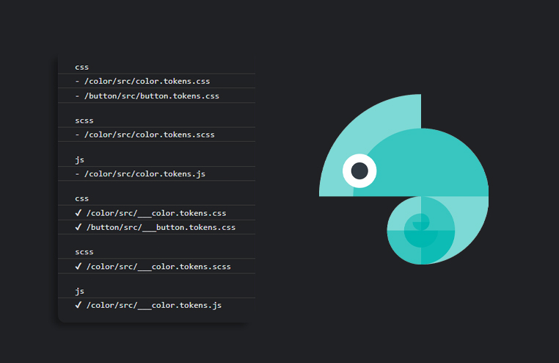Image resolution: width=559 pixels, height=363 pixels.
Task: Toggle the checkmark beside ___button.tokens.css
Action: click(x=78, y=227)
